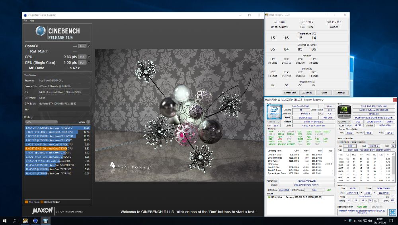The height and width of the screenshot is (225, 398).
Task: Click the memory timing table scroll-down arrow
Action: (x=394, y=180)
